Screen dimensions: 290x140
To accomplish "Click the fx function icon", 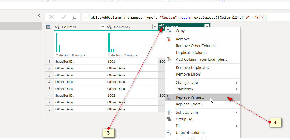I will point(74,17).
